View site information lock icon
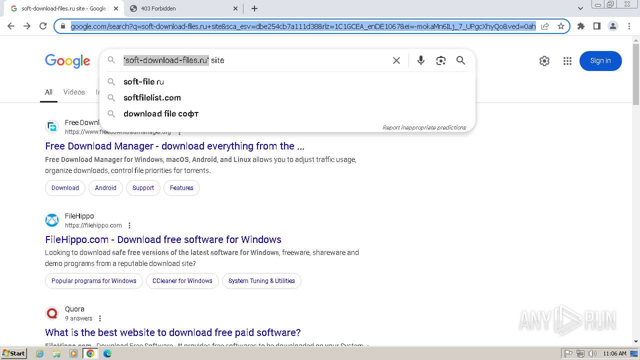Viewport: 640px width, 360px height. 63,26
